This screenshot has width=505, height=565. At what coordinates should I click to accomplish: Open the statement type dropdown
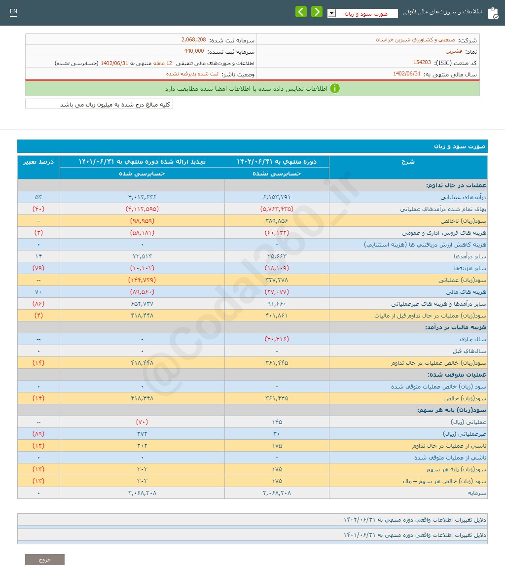331,13
